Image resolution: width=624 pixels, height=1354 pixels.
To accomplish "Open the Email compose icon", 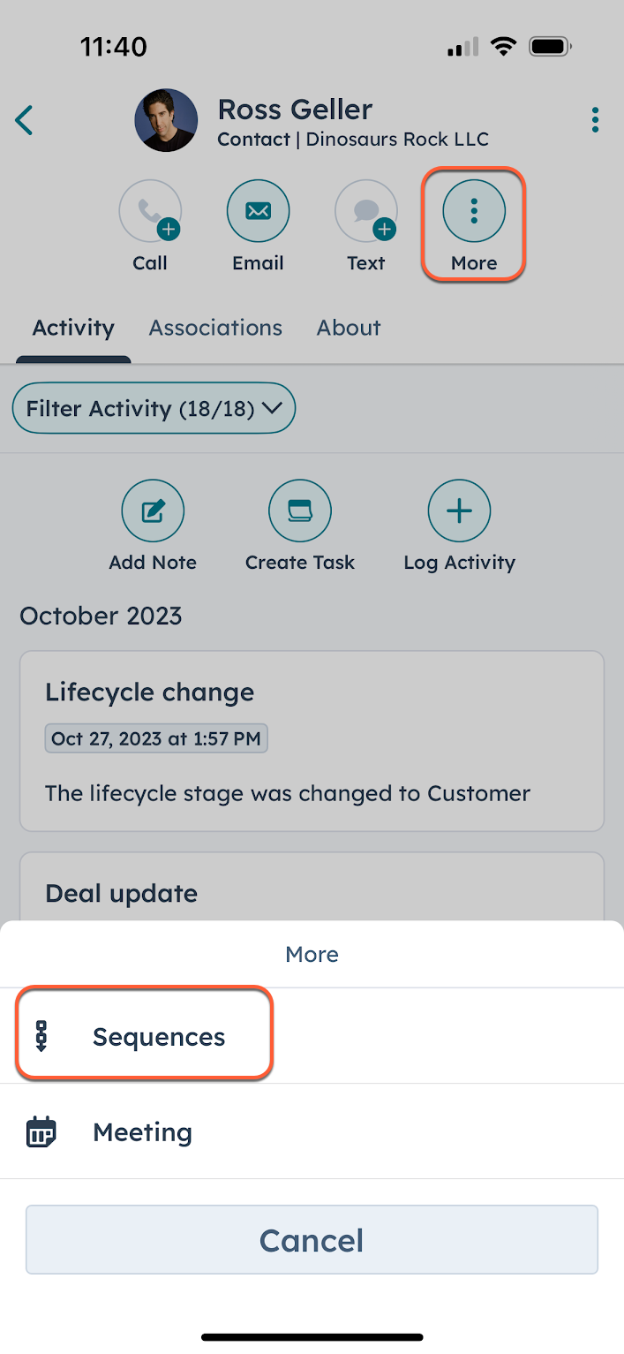I will [x=258, y=210].
